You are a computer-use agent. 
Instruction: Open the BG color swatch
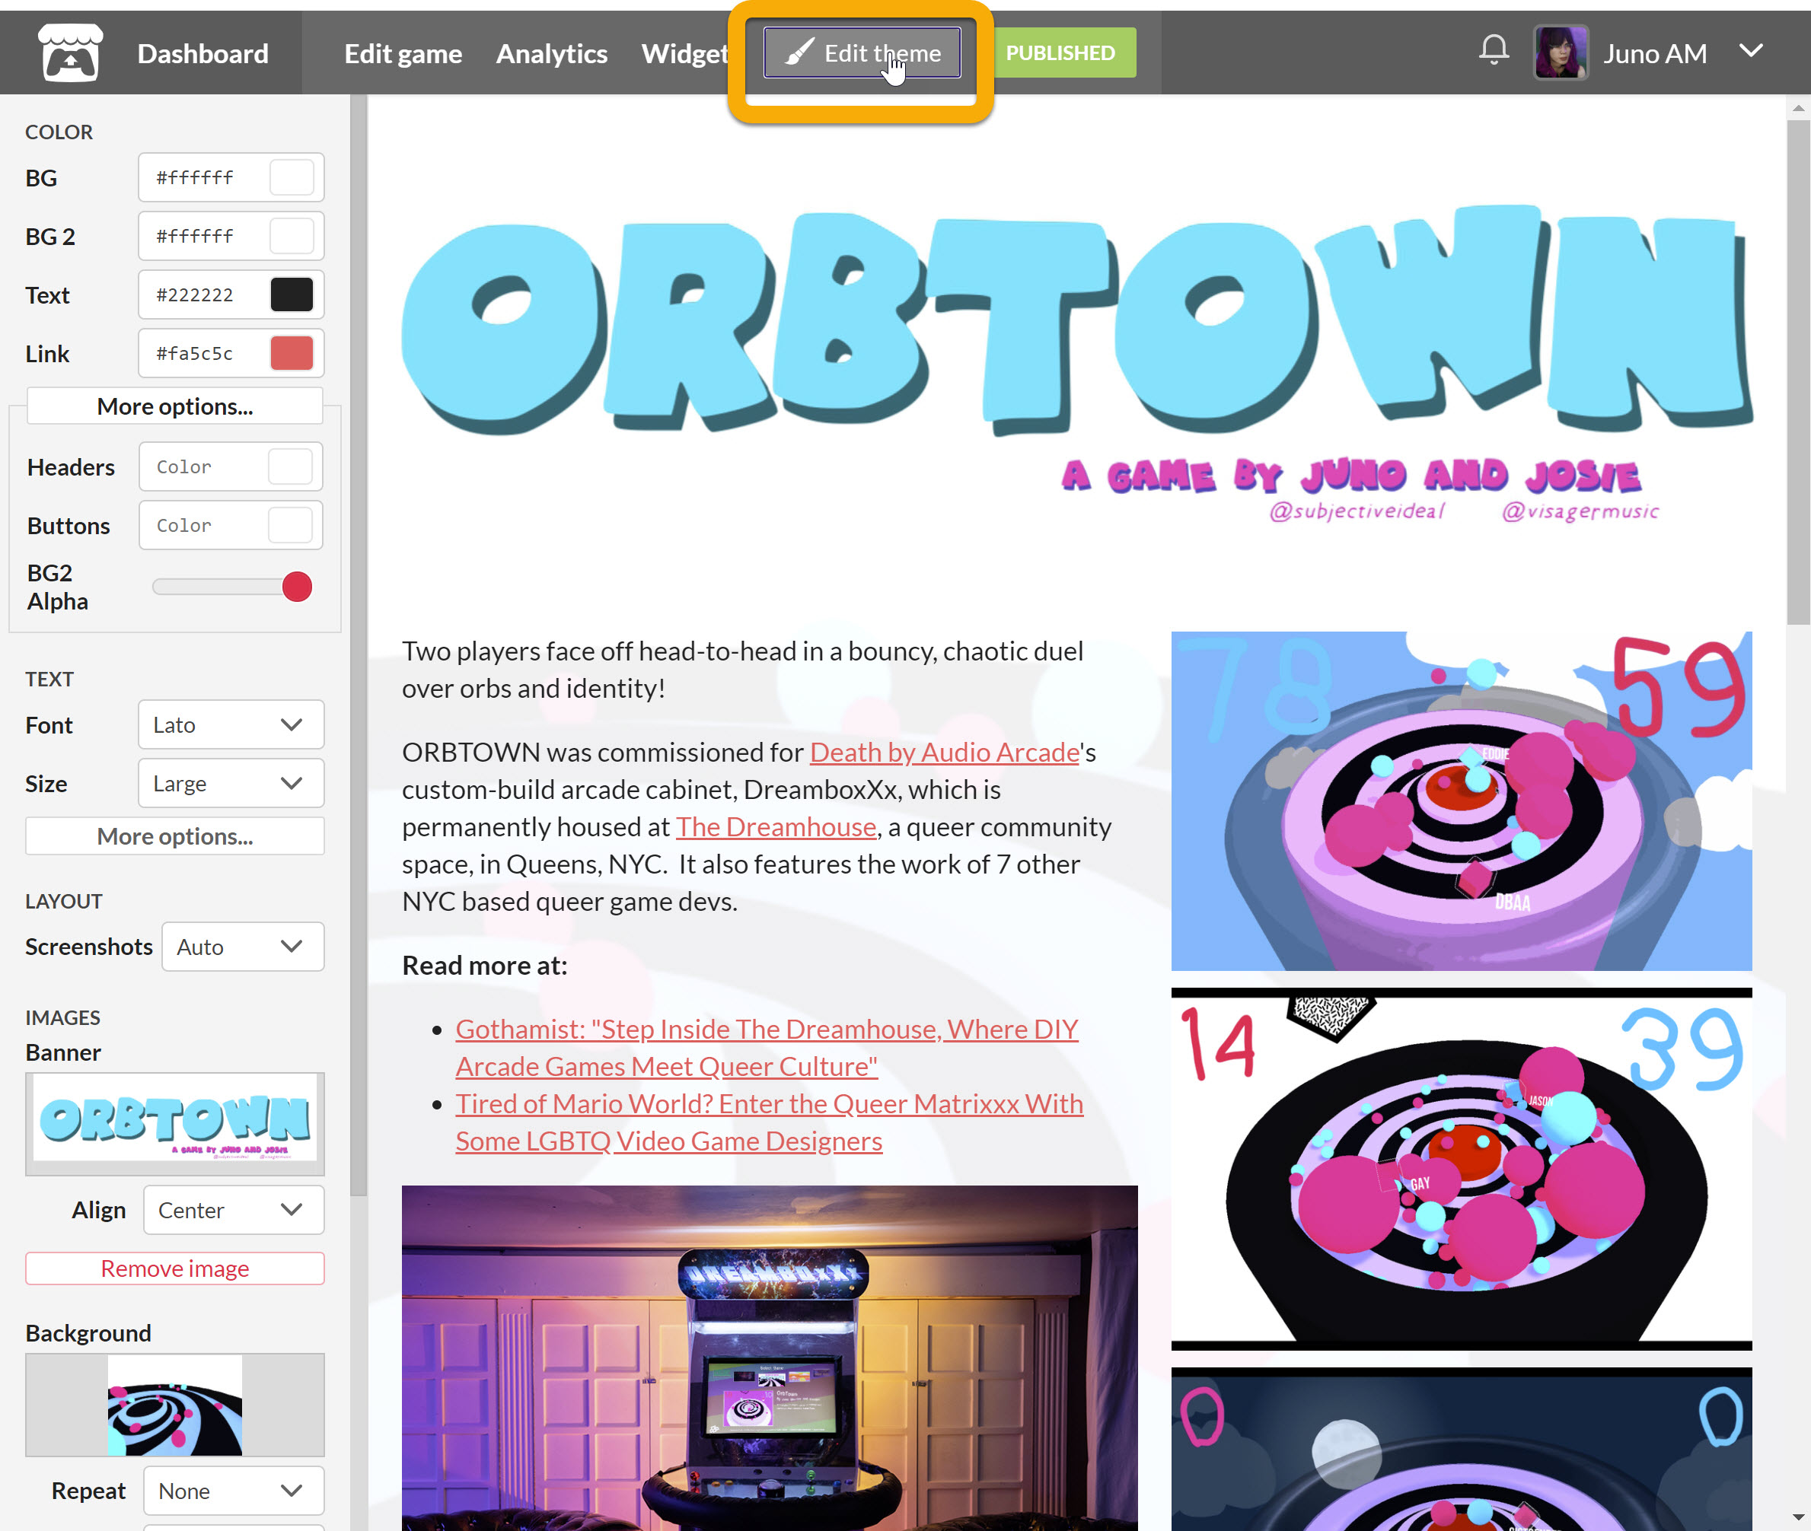pyautogui.click(x=292, y=177)
